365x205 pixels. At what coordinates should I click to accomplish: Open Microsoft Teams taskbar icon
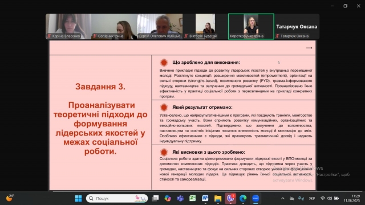[180, 198]
